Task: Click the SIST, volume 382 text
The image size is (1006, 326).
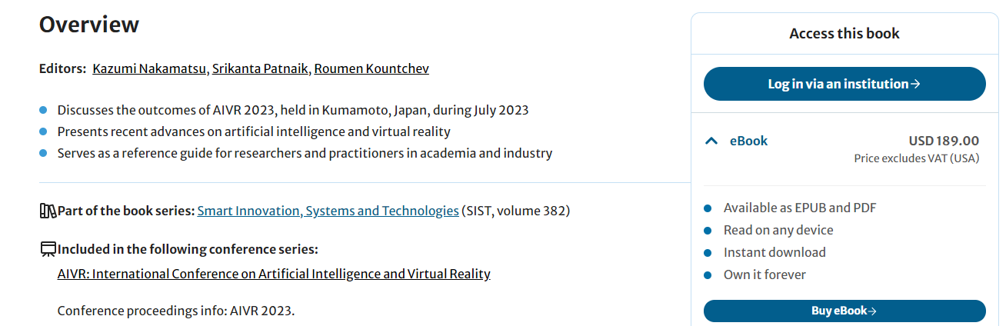Action: (x=516, y=211)
